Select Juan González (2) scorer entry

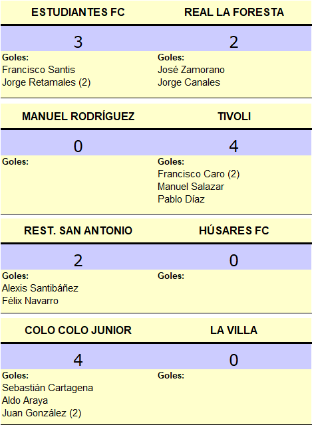coord(42,413)
